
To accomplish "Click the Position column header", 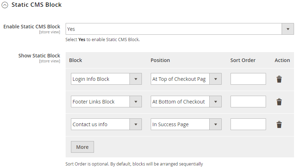I will pos(160,60).
